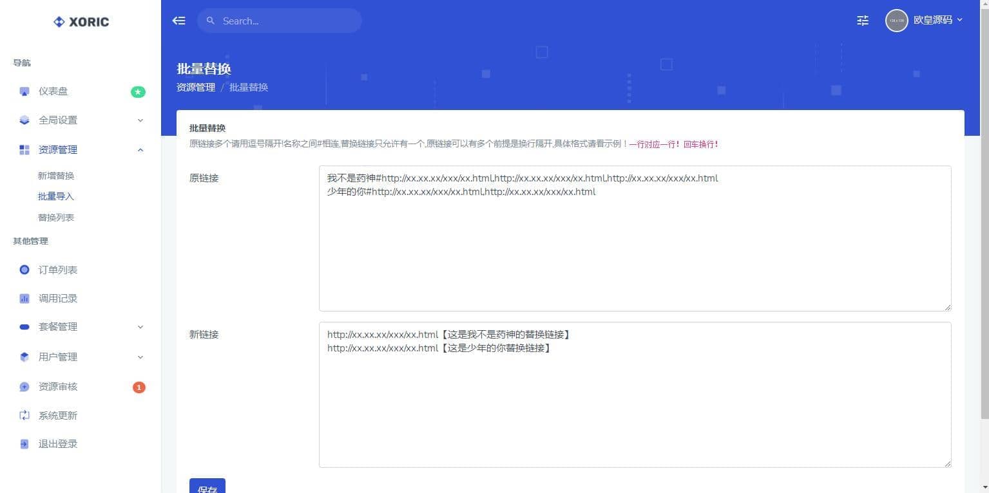Open 新增替换 in the sidebar
Viewport: 989px width, 493px height.
click(56, 176)
